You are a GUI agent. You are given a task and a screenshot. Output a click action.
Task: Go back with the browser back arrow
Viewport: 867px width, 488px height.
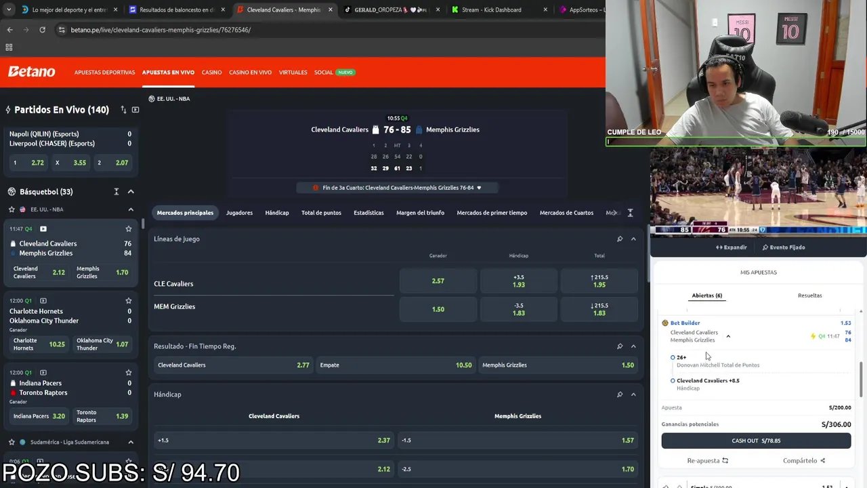coord(9,30)
